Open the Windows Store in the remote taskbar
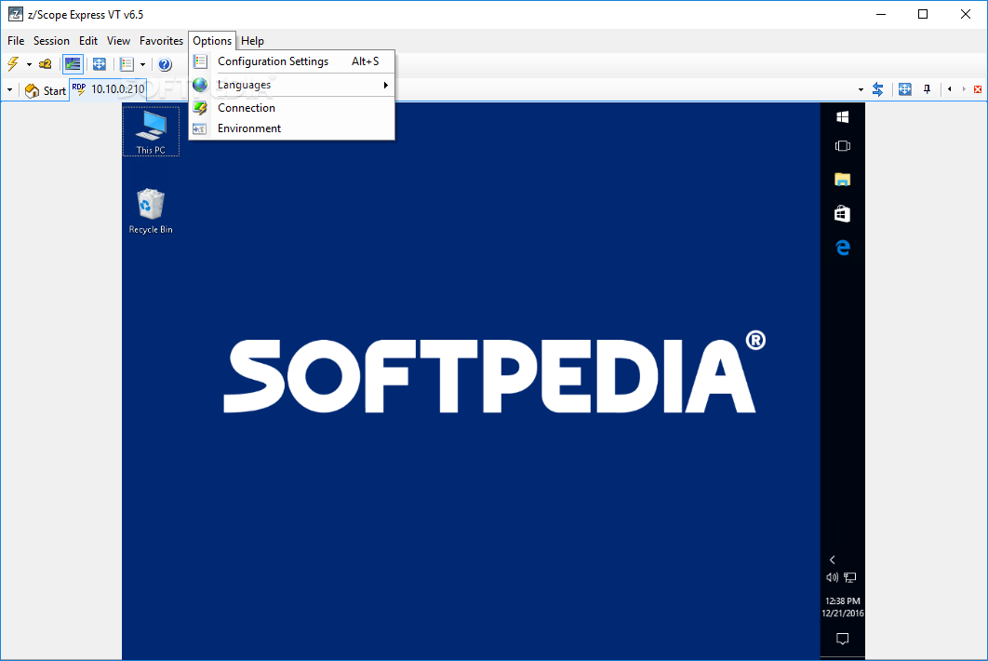 click(x=843, y=214)
